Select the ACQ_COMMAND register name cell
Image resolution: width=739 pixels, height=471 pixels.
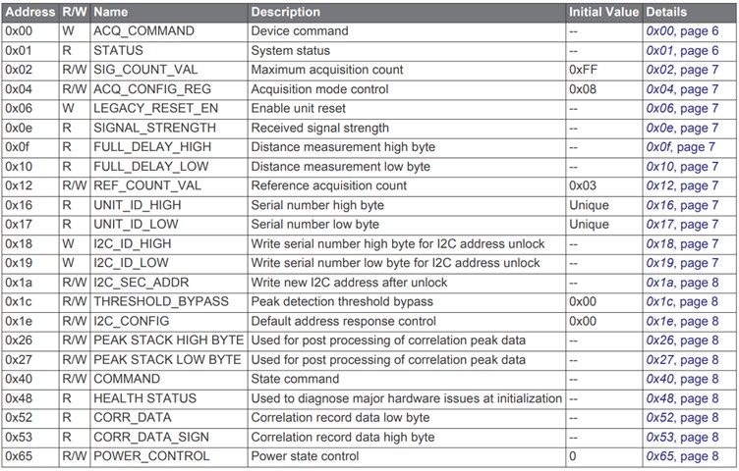[169, 31]
